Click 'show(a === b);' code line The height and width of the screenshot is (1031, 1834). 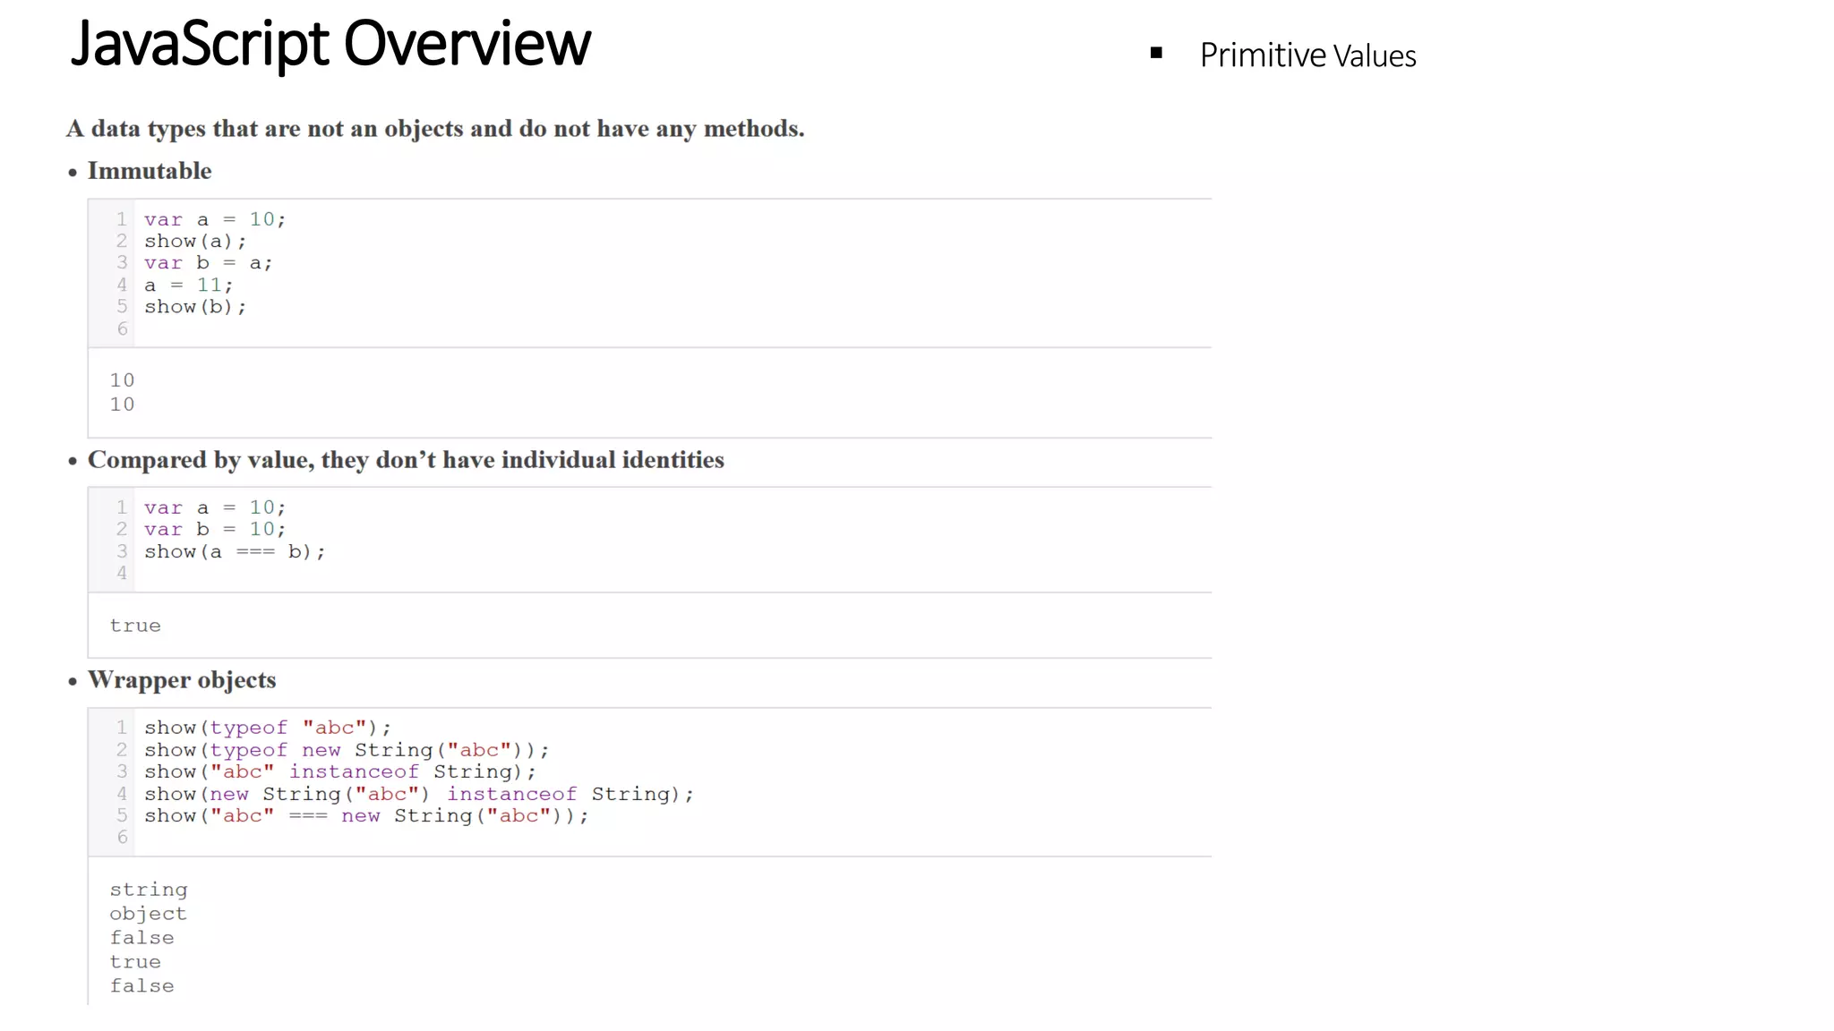(235, 551)
